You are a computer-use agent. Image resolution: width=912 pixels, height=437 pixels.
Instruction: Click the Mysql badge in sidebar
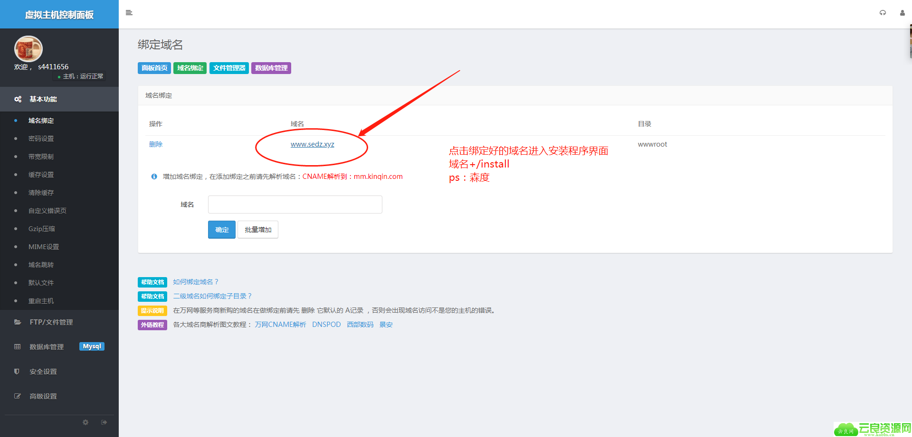point(92,346)
